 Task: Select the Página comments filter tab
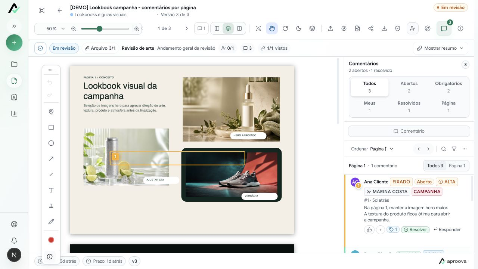(x=448, y=106)
